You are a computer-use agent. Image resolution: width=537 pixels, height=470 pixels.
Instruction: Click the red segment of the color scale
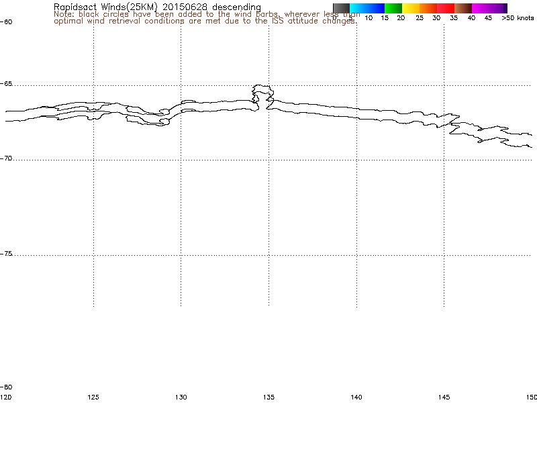pyautogui.click(x=446, y=9)
